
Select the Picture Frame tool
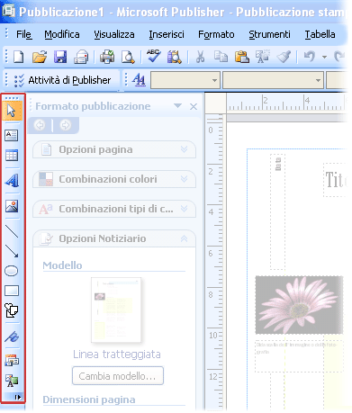click(x=12, y=206)
